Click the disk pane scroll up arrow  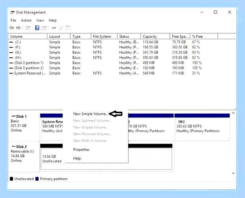coord(233,113)
